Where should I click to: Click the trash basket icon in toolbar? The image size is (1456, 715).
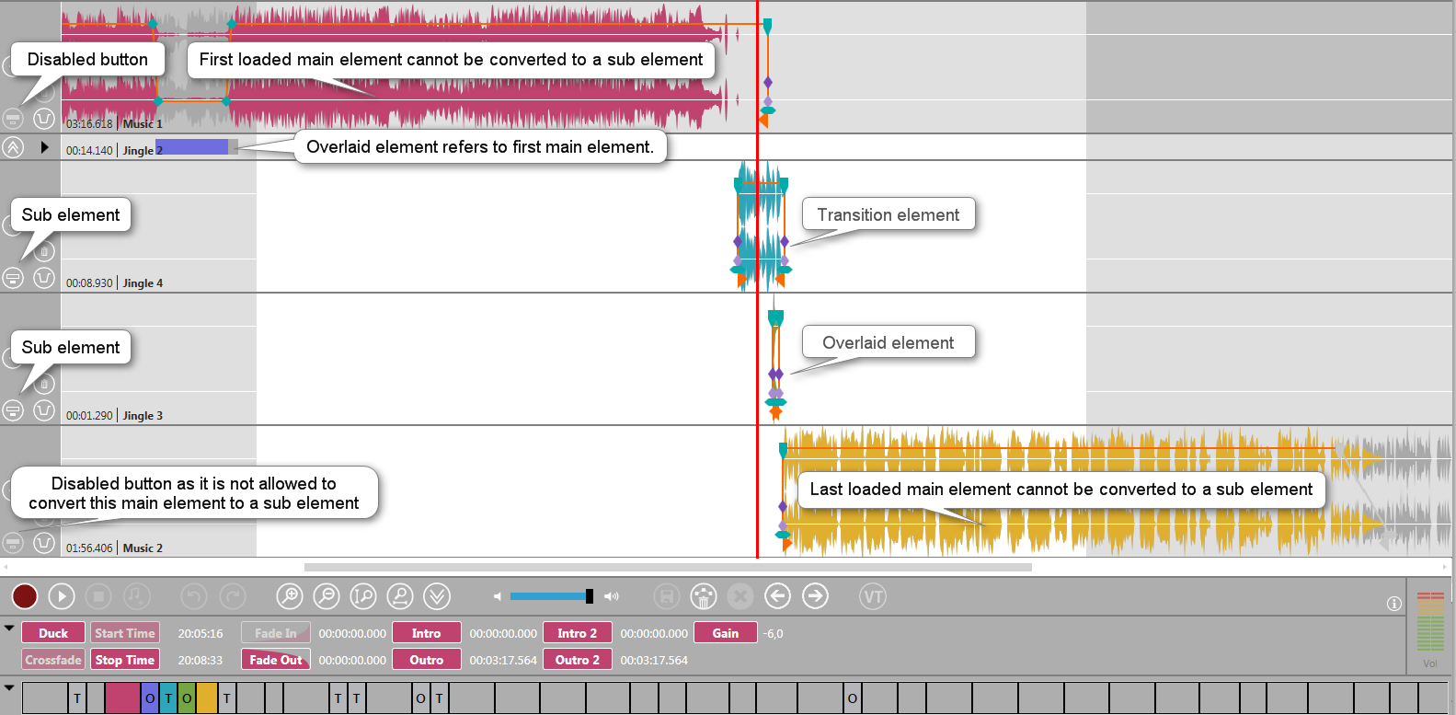coord(704,596)
